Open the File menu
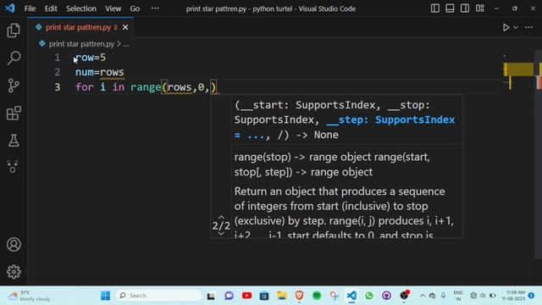 click(30, 8)
